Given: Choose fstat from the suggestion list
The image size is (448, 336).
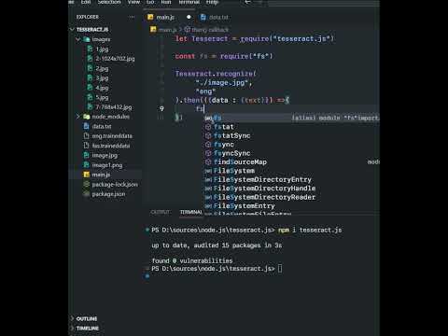Looking at the screenshot, I should tap(224, 127).
